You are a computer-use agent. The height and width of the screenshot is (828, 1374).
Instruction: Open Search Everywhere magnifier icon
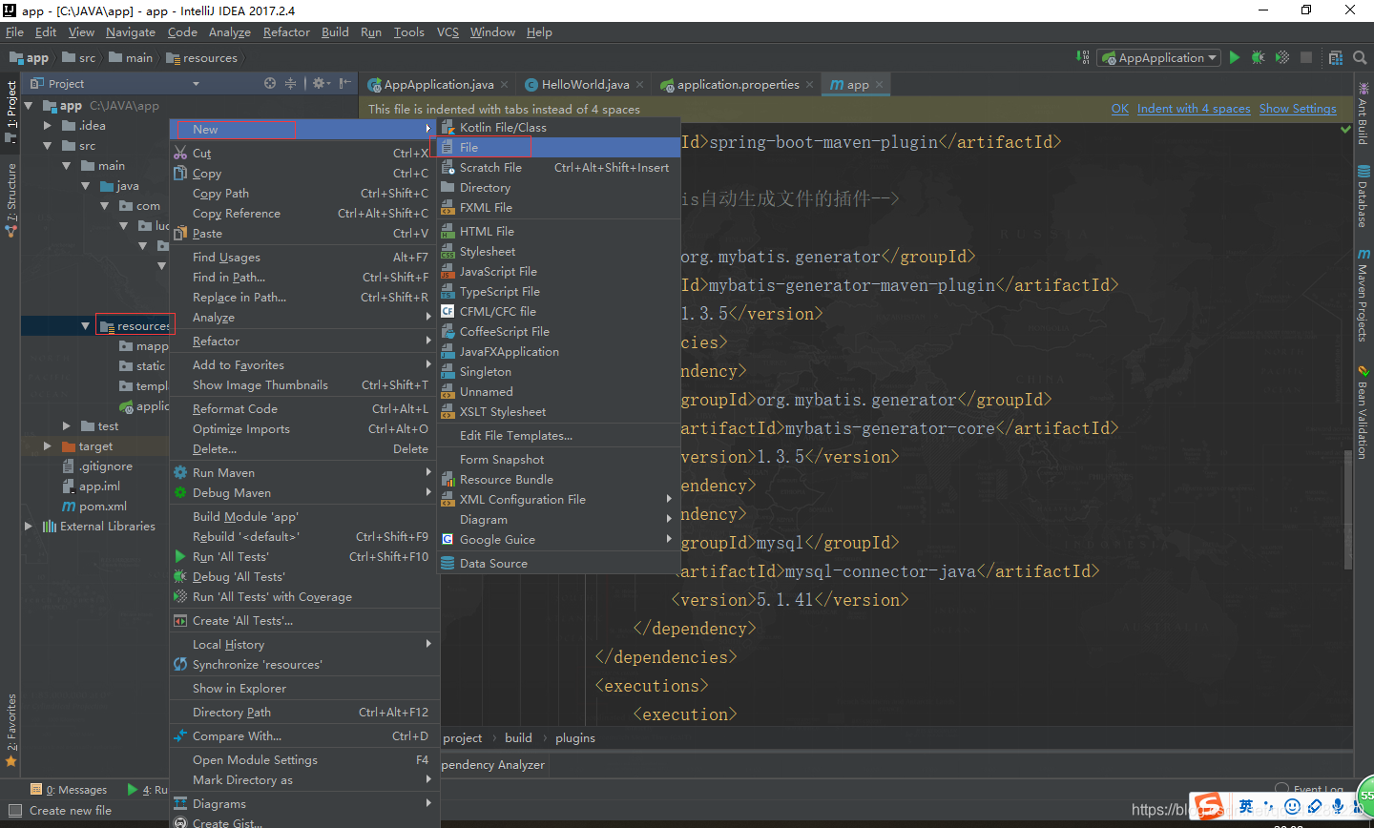pyautogui.click(x=1360, y=57)
